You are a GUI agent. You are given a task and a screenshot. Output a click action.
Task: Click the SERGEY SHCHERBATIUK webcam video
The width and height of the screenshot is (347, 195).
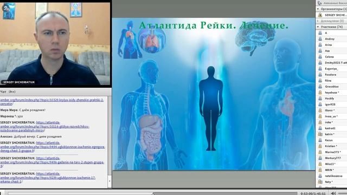pyautogui.click(x=55, y=44)
